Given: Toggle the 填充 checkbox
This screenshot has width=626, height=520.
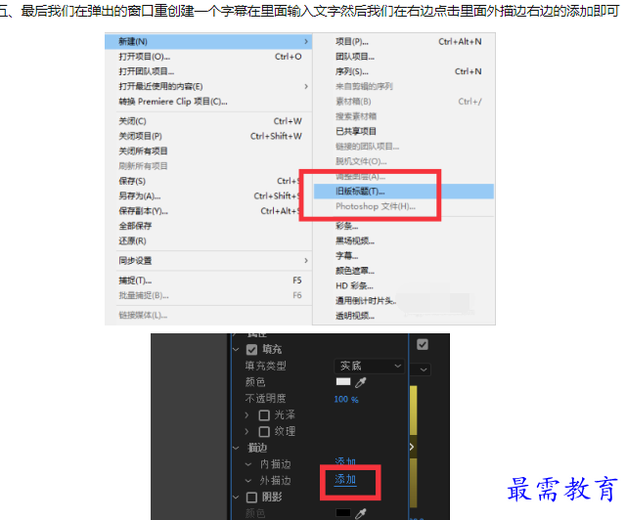Looking at the screenshot, I should click(x=251, y=350).
